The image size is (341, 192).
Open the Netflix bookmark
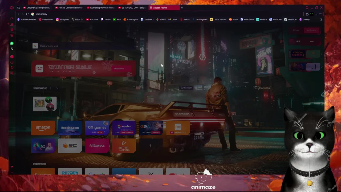coord(185,19)
